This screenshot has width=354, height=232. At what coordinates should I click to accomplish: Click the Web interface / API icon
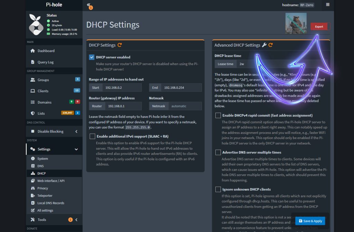33,181
